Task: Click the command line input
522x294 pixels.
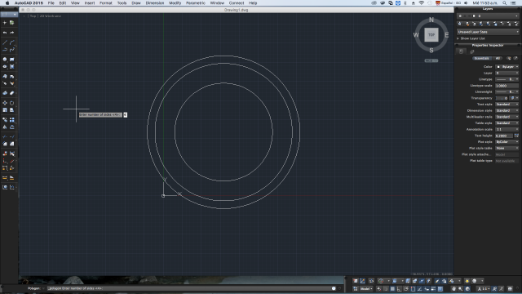Action: coord(189,288)
